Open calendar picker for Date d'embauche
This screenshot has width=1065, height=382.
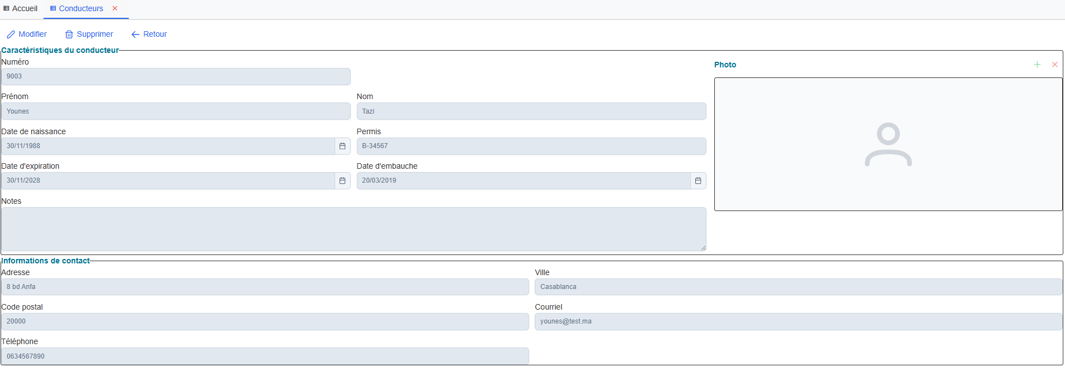(x=698, y=180)
